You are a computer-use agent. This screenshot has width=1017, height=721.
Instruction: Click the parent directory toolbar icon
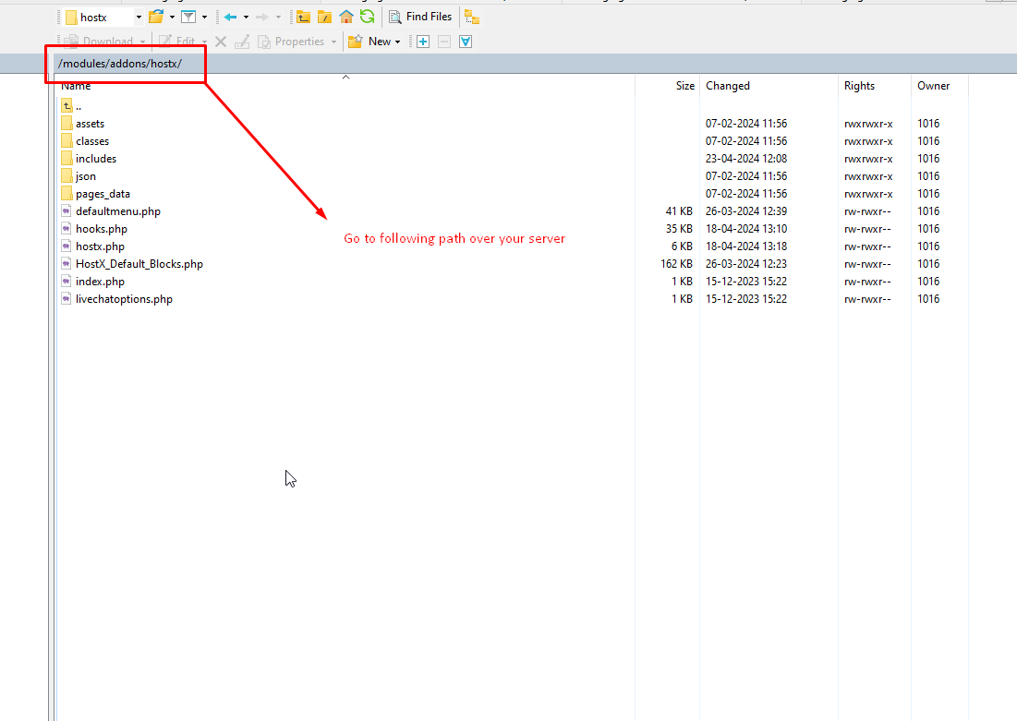(303, 17)
